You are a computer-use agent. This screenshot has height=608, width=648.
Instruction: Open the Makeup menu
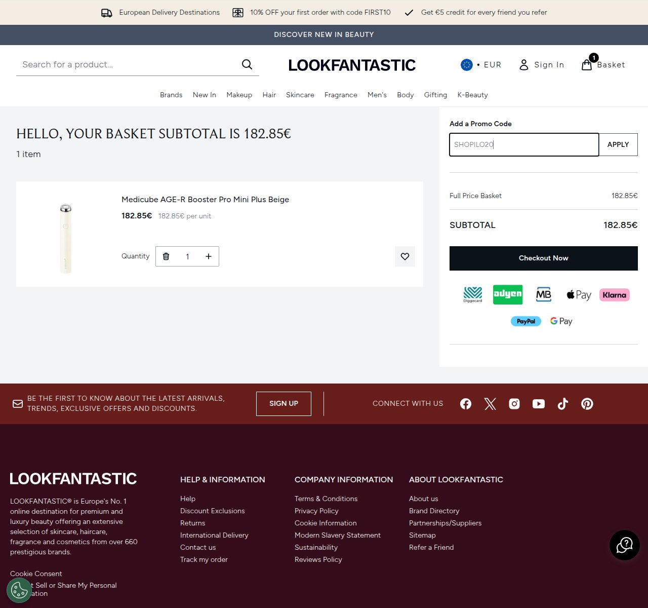pyautogui.click(x=239, y=95)
